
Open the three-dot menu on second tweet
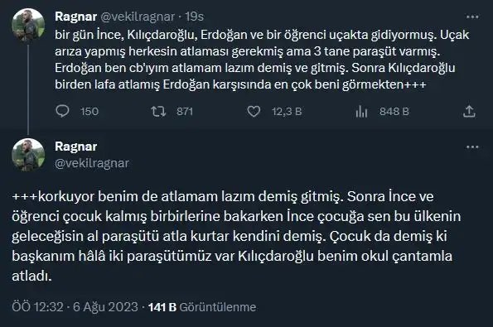coord(472,147)
